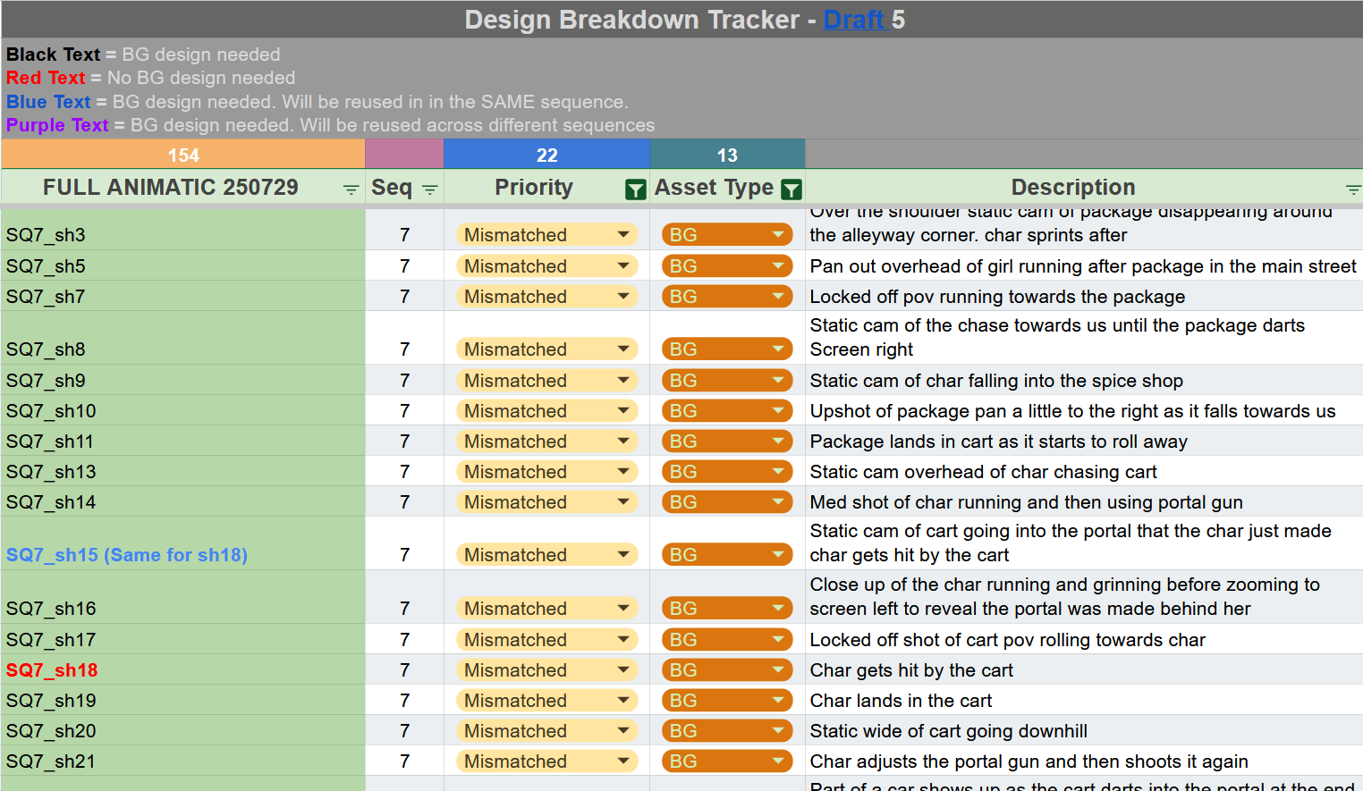Open the Seq column filter icon
The width and height of the screenshot is (1363, 791).
(x=430, y=189)
